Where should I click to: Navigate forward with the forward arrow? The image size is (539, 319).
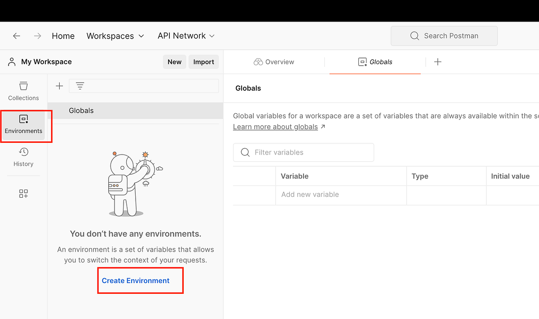click(x=38, y=35)
